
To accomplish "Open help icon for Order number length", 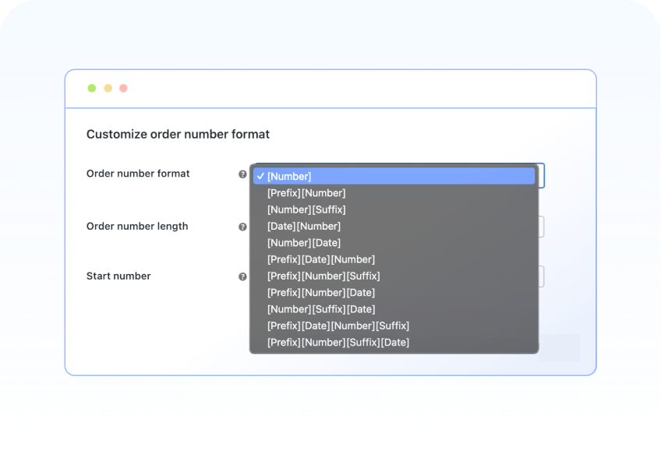I will 242,227.
